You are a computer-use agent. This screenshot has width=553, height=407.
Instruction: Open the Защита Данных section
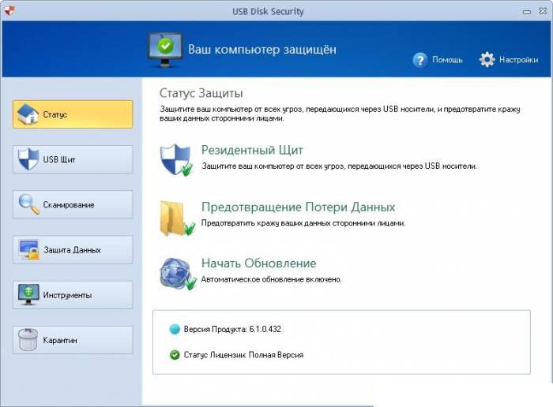coord(73,250)
